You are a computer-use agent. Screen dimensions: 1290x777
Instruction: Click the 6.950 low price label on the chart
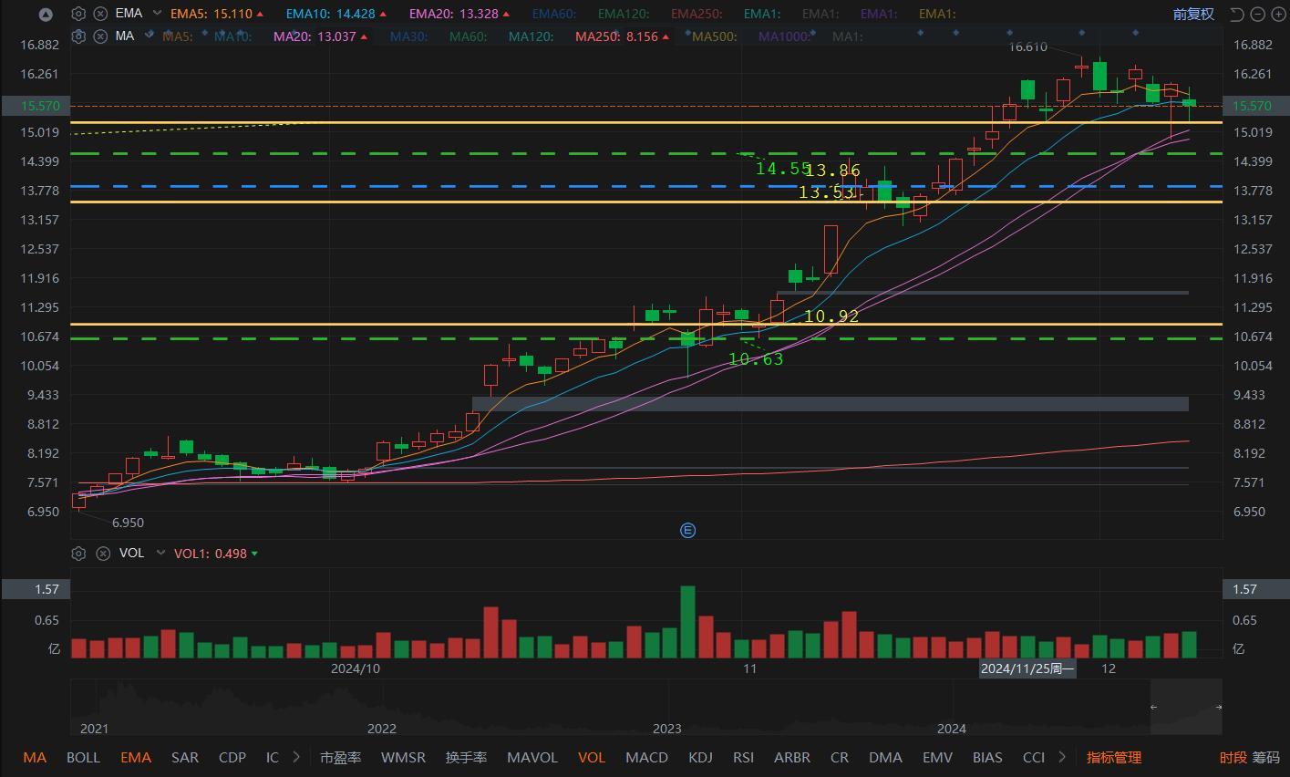(x=128, y=523)
